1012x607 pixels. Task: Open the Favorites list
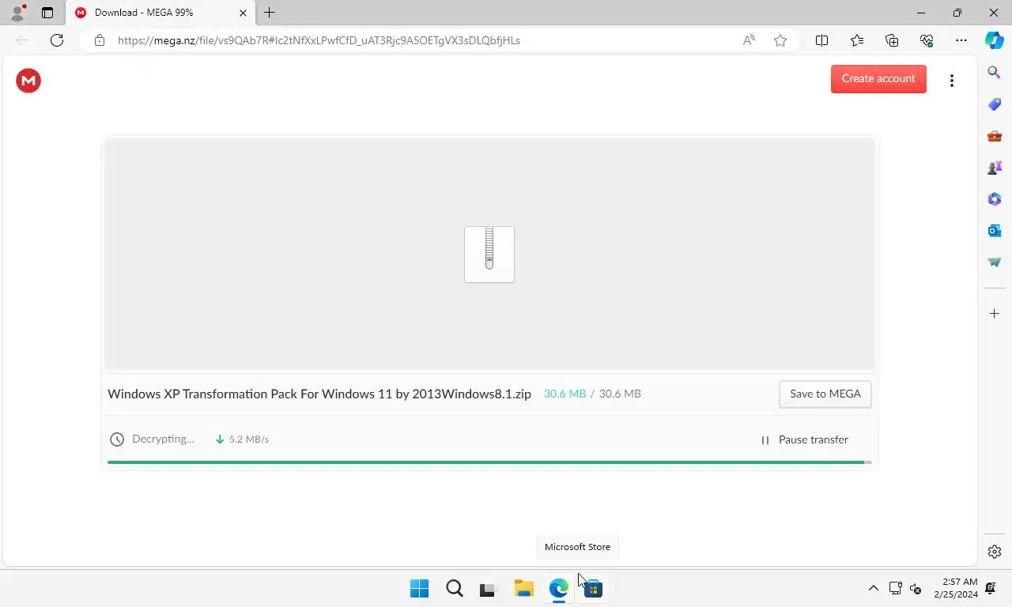(x=857, y=40)
